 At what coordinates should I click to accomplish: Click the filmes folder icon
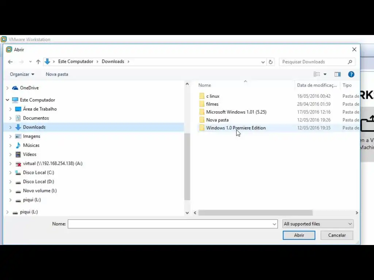(x=202, y=104)
